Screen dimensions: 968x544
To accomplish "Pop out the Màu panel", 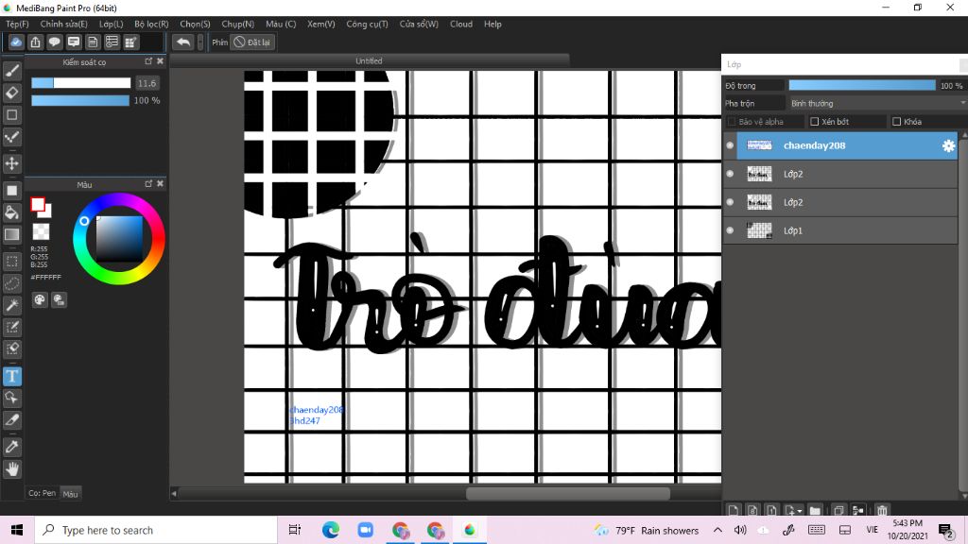I will (148, 184).
